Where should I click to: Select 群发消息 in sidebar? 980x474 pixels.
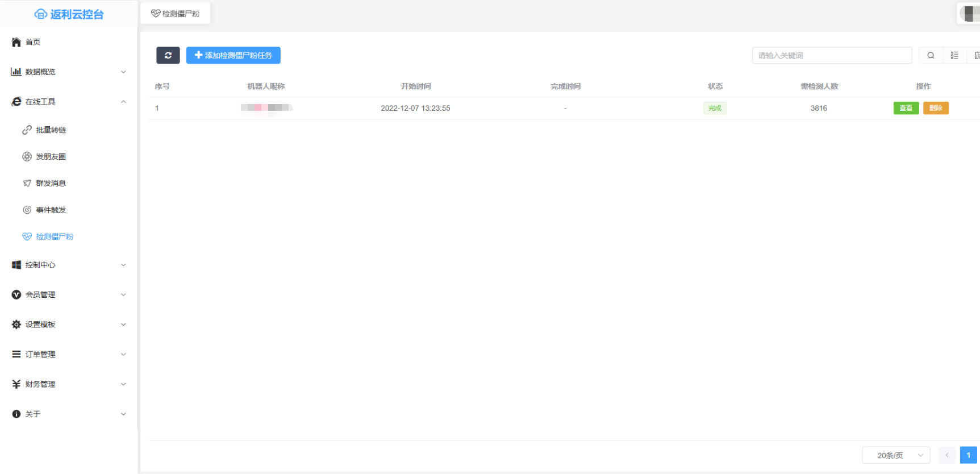pos(51,183)
